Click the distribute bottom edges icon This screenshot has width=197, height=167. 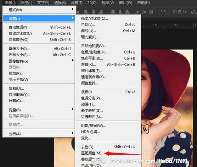click(x=127, y=12)
